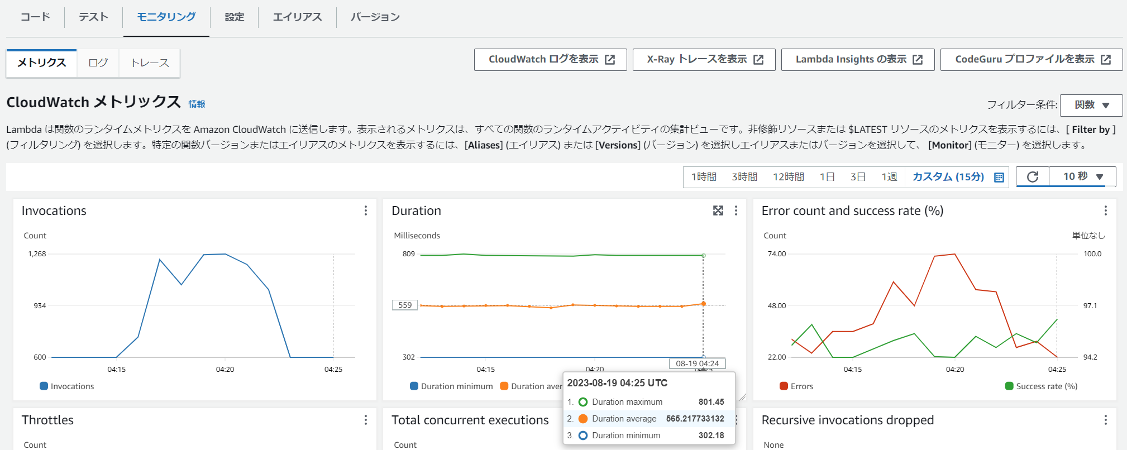Select the モニタリング tab
This screenshot has height=450, width=1127.
(x=166, y=17)
